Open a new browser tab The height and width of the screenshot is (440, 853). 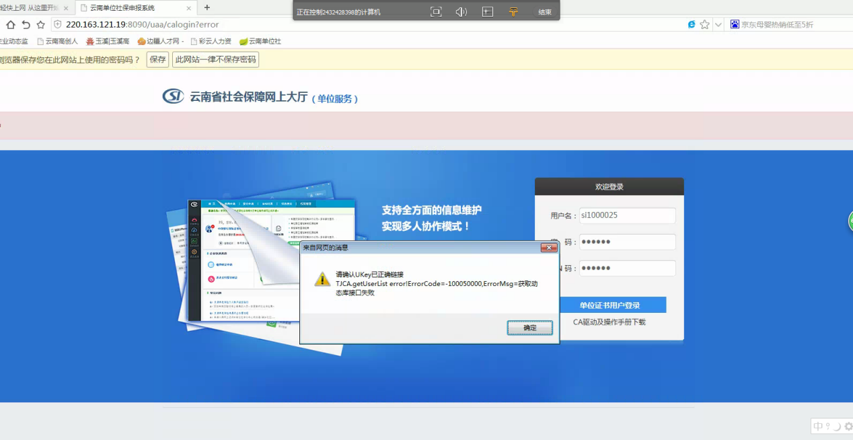207,8
